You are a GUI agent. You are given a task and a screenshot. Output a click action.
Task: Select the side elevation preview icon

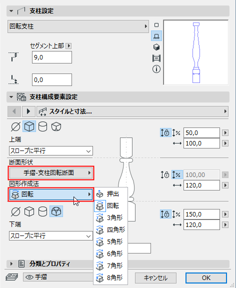(156, 36)
